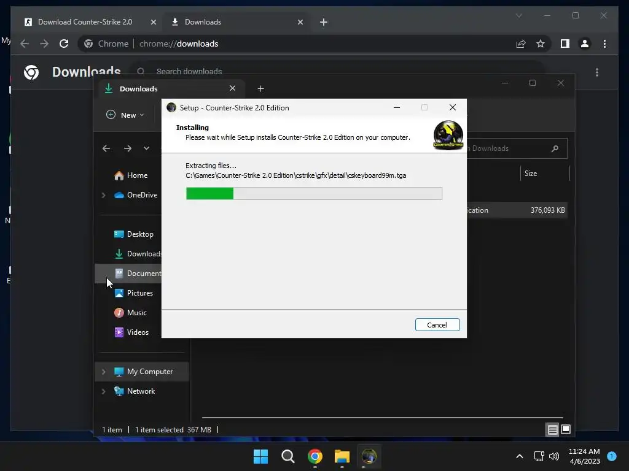Open more actions on the Chrome Downloads page

point(597,72)
